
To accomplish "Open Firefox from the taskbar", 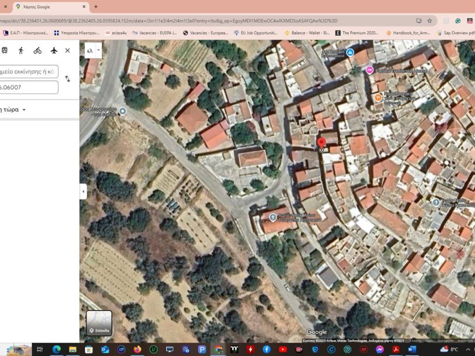I will coord(137,349).
